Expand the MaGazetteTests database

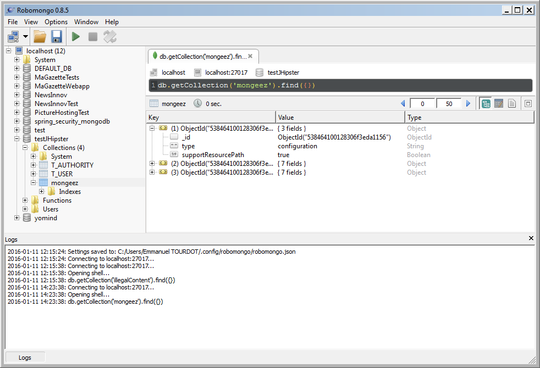click(17, 77)
